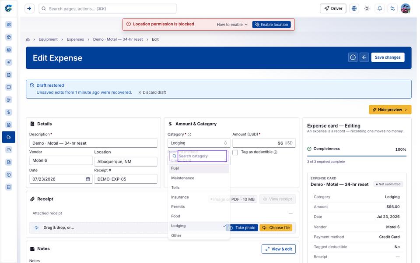The image size is (420, 263).
Task: Open the dashboard grid icon in sidebar
Action: point(9,25)
